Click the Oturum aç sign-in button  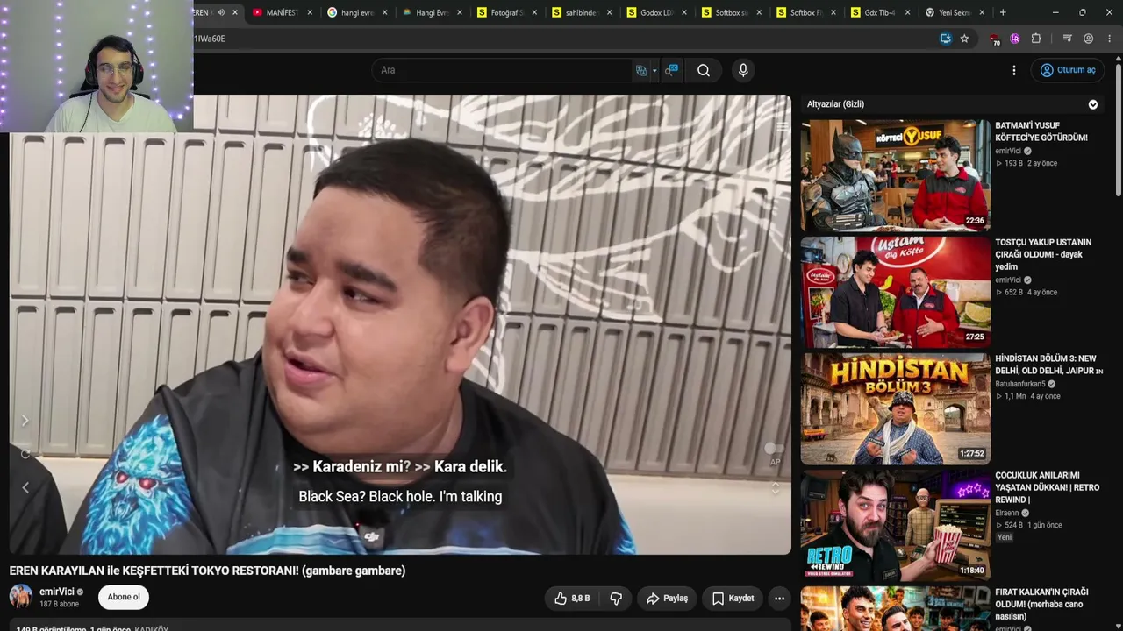1068,70
